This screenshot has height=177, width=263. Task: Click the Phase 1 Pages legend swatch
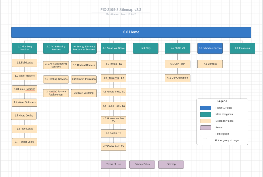205,108
